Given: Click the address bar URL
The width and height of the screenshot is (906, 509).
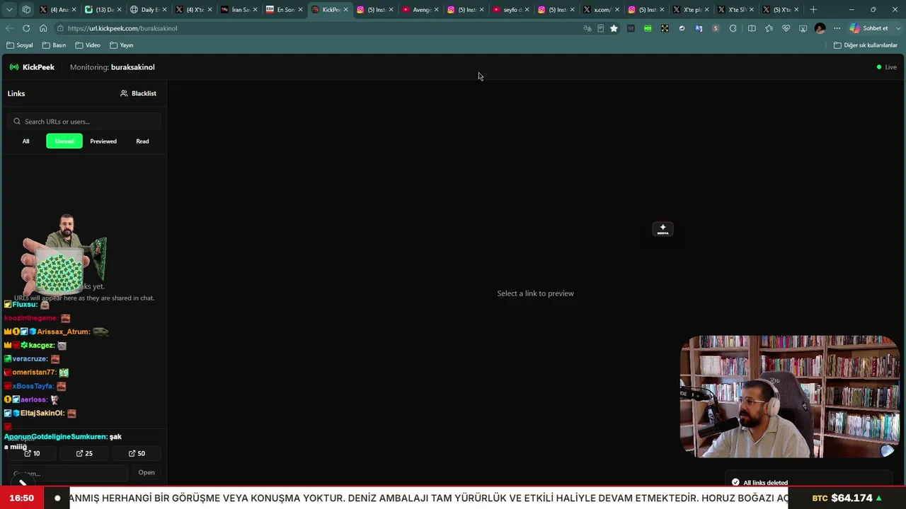Looking at the screenshot, I should tap(122, 28).
